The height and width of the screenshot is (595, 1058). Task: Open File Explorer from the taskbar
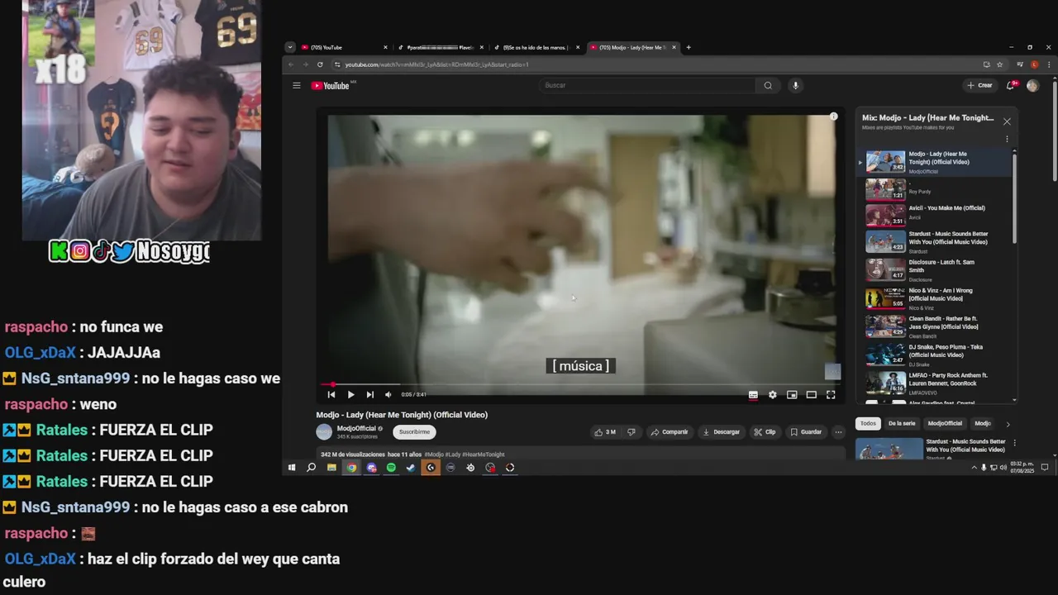[331, 468]
